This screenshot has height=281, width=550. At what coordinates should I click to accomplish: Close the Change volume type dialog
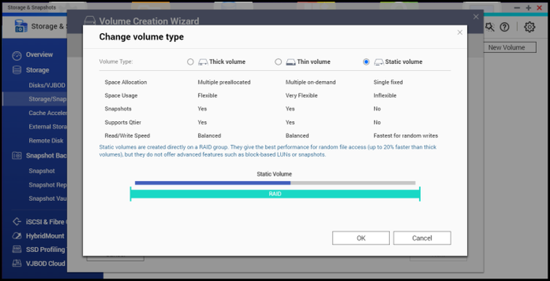coord(460,32)
